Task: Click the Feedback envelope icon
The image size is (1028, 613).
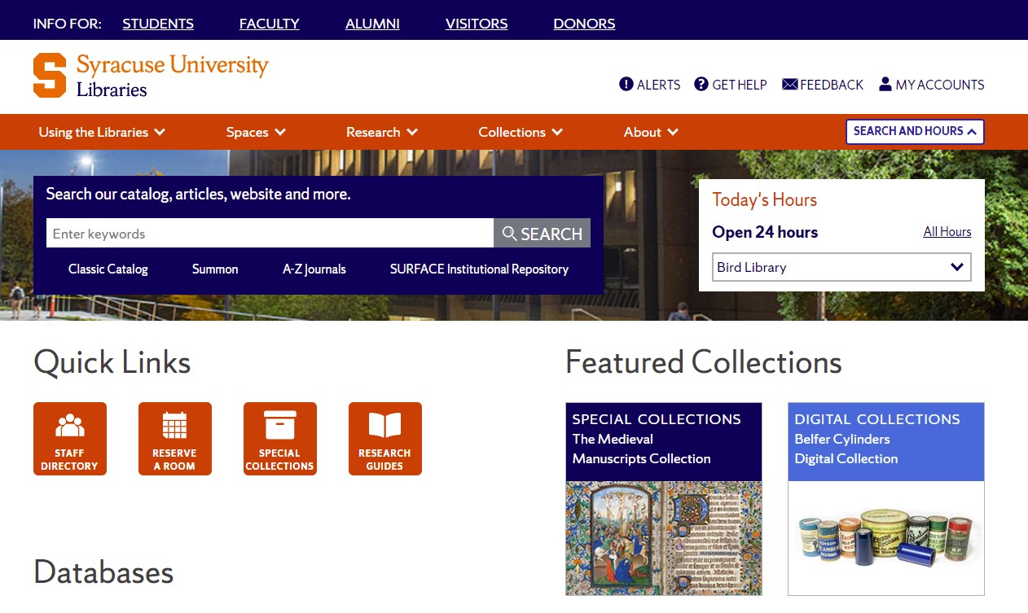Action: coord(789,84)
